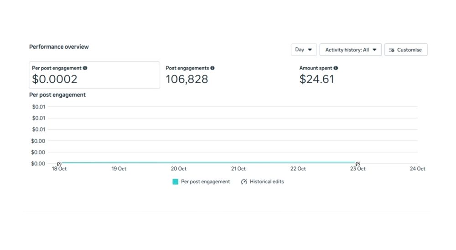
Task: Click info icon next to Post engagements
Action: (212, 68)
